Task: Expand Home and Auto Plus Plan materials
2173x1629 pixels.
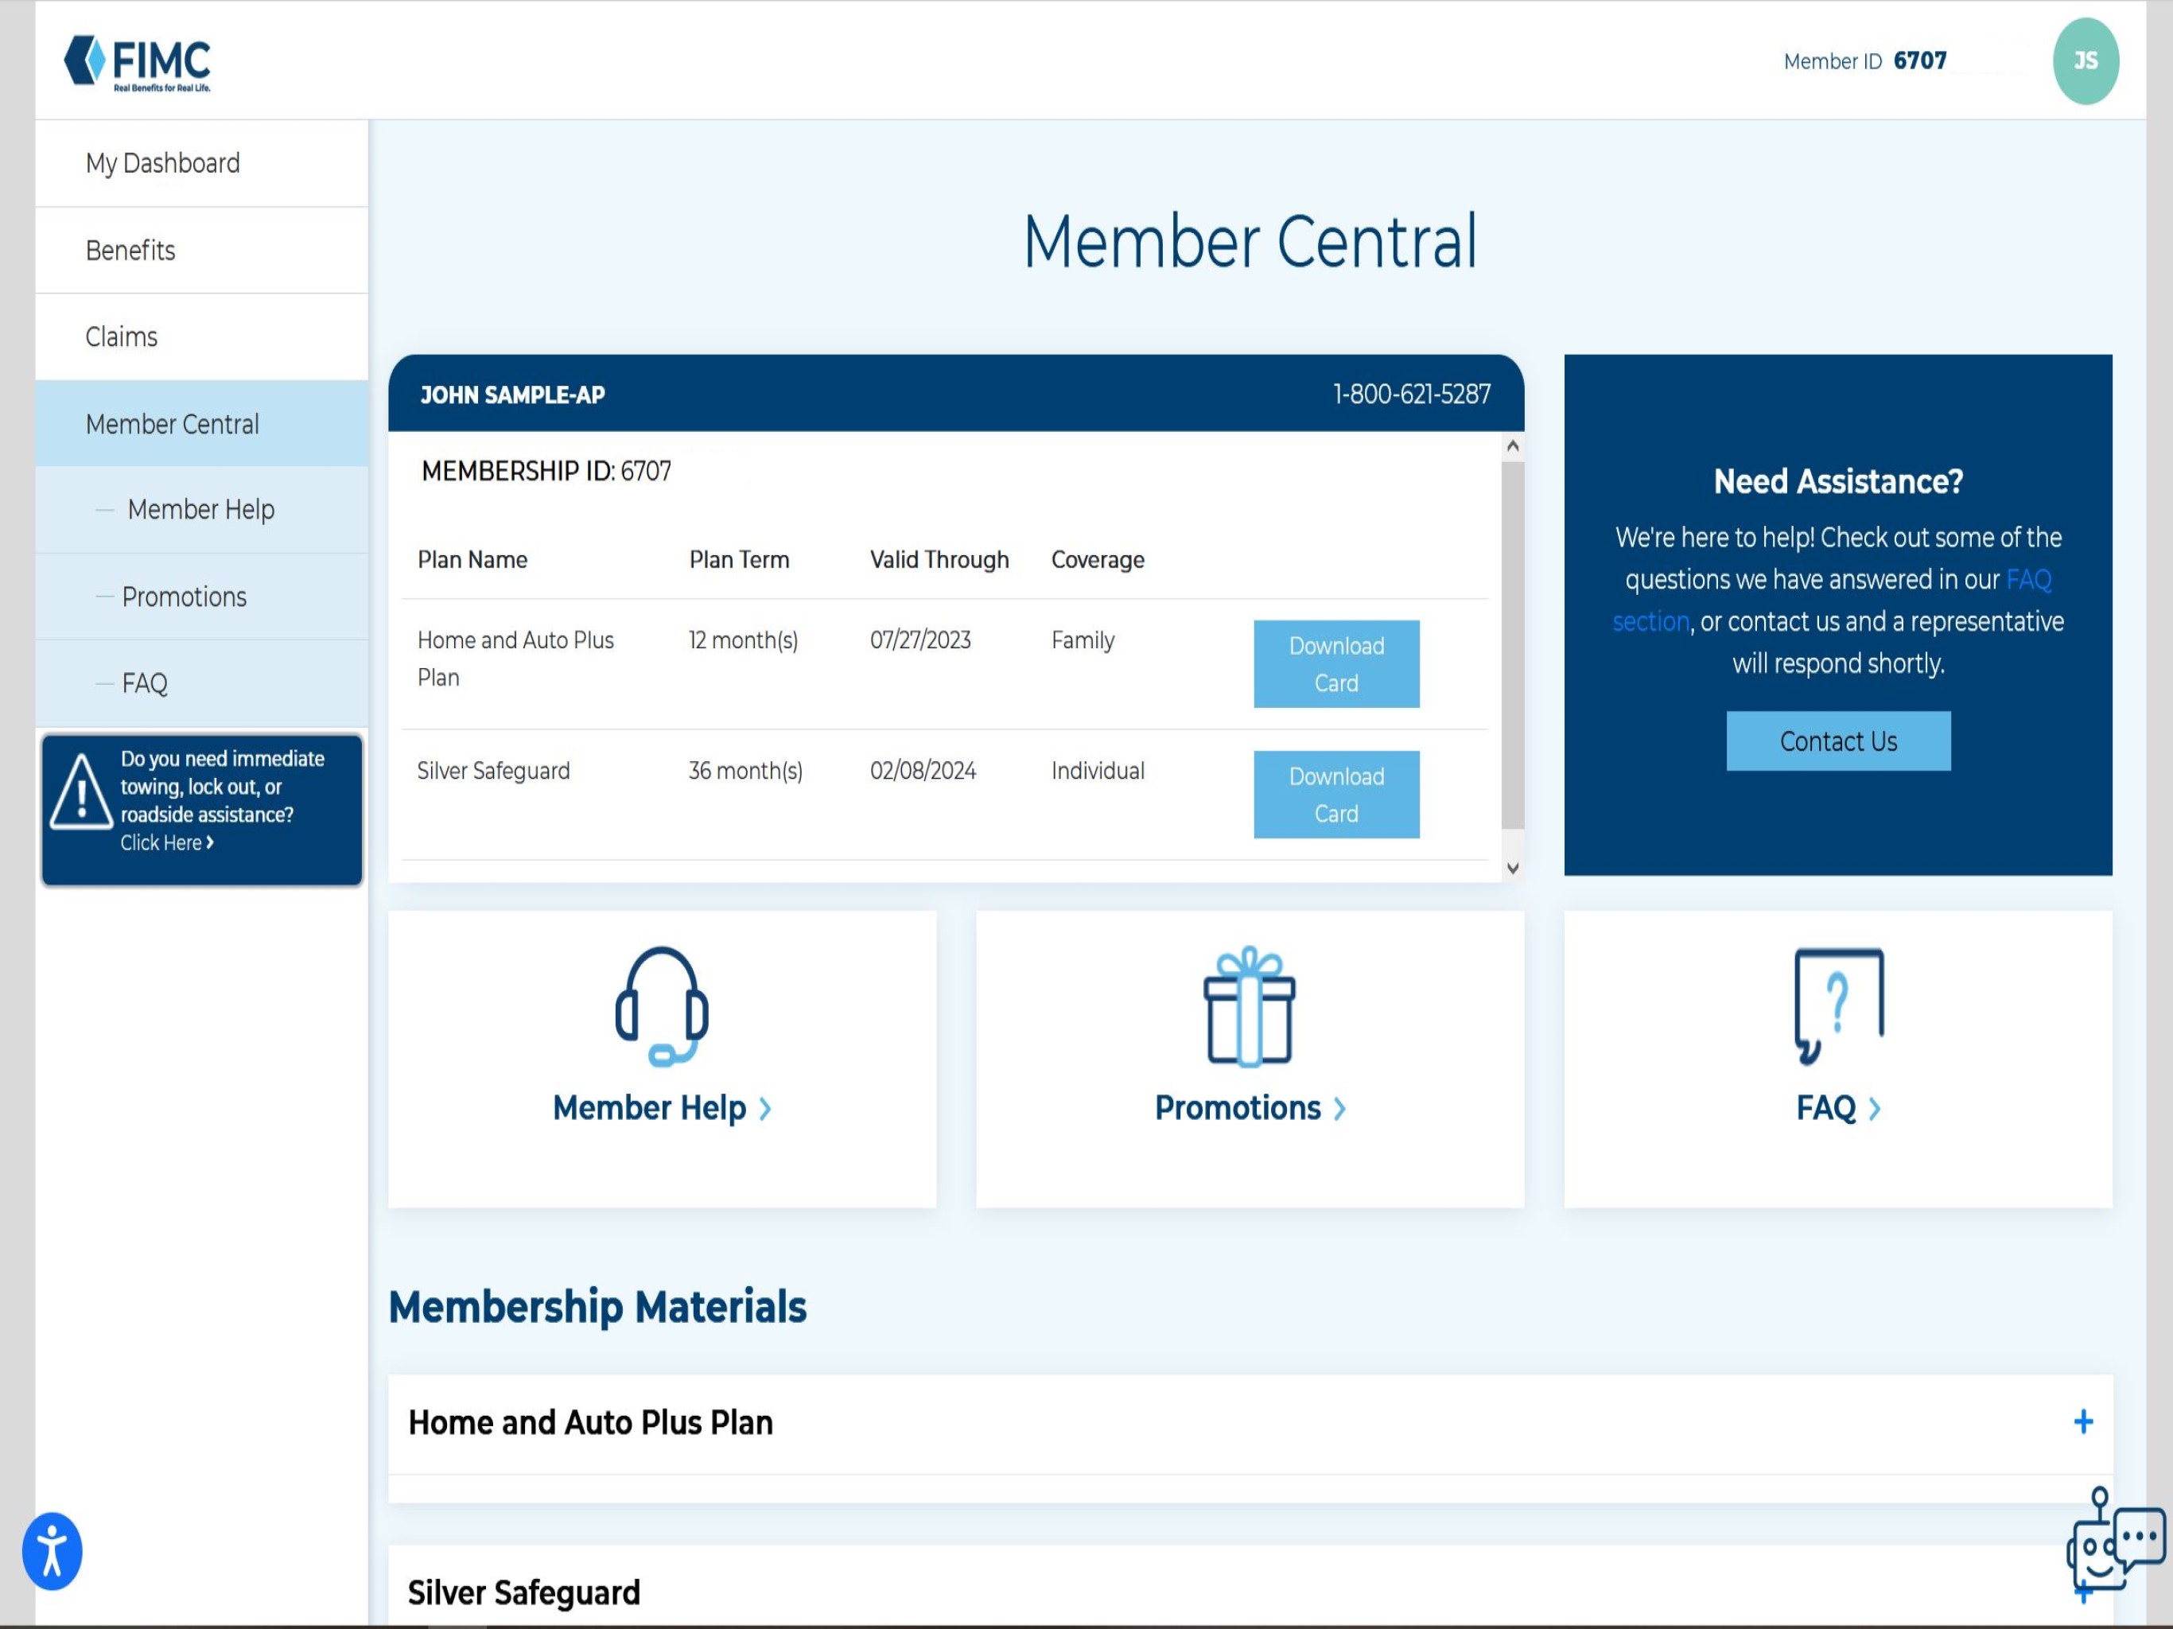Action: click(2082, 1421)
